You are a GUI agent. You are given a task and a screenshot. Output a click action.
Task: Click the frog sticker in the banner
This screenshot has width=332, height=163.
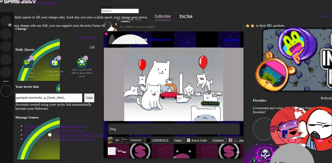pos(297,46)
